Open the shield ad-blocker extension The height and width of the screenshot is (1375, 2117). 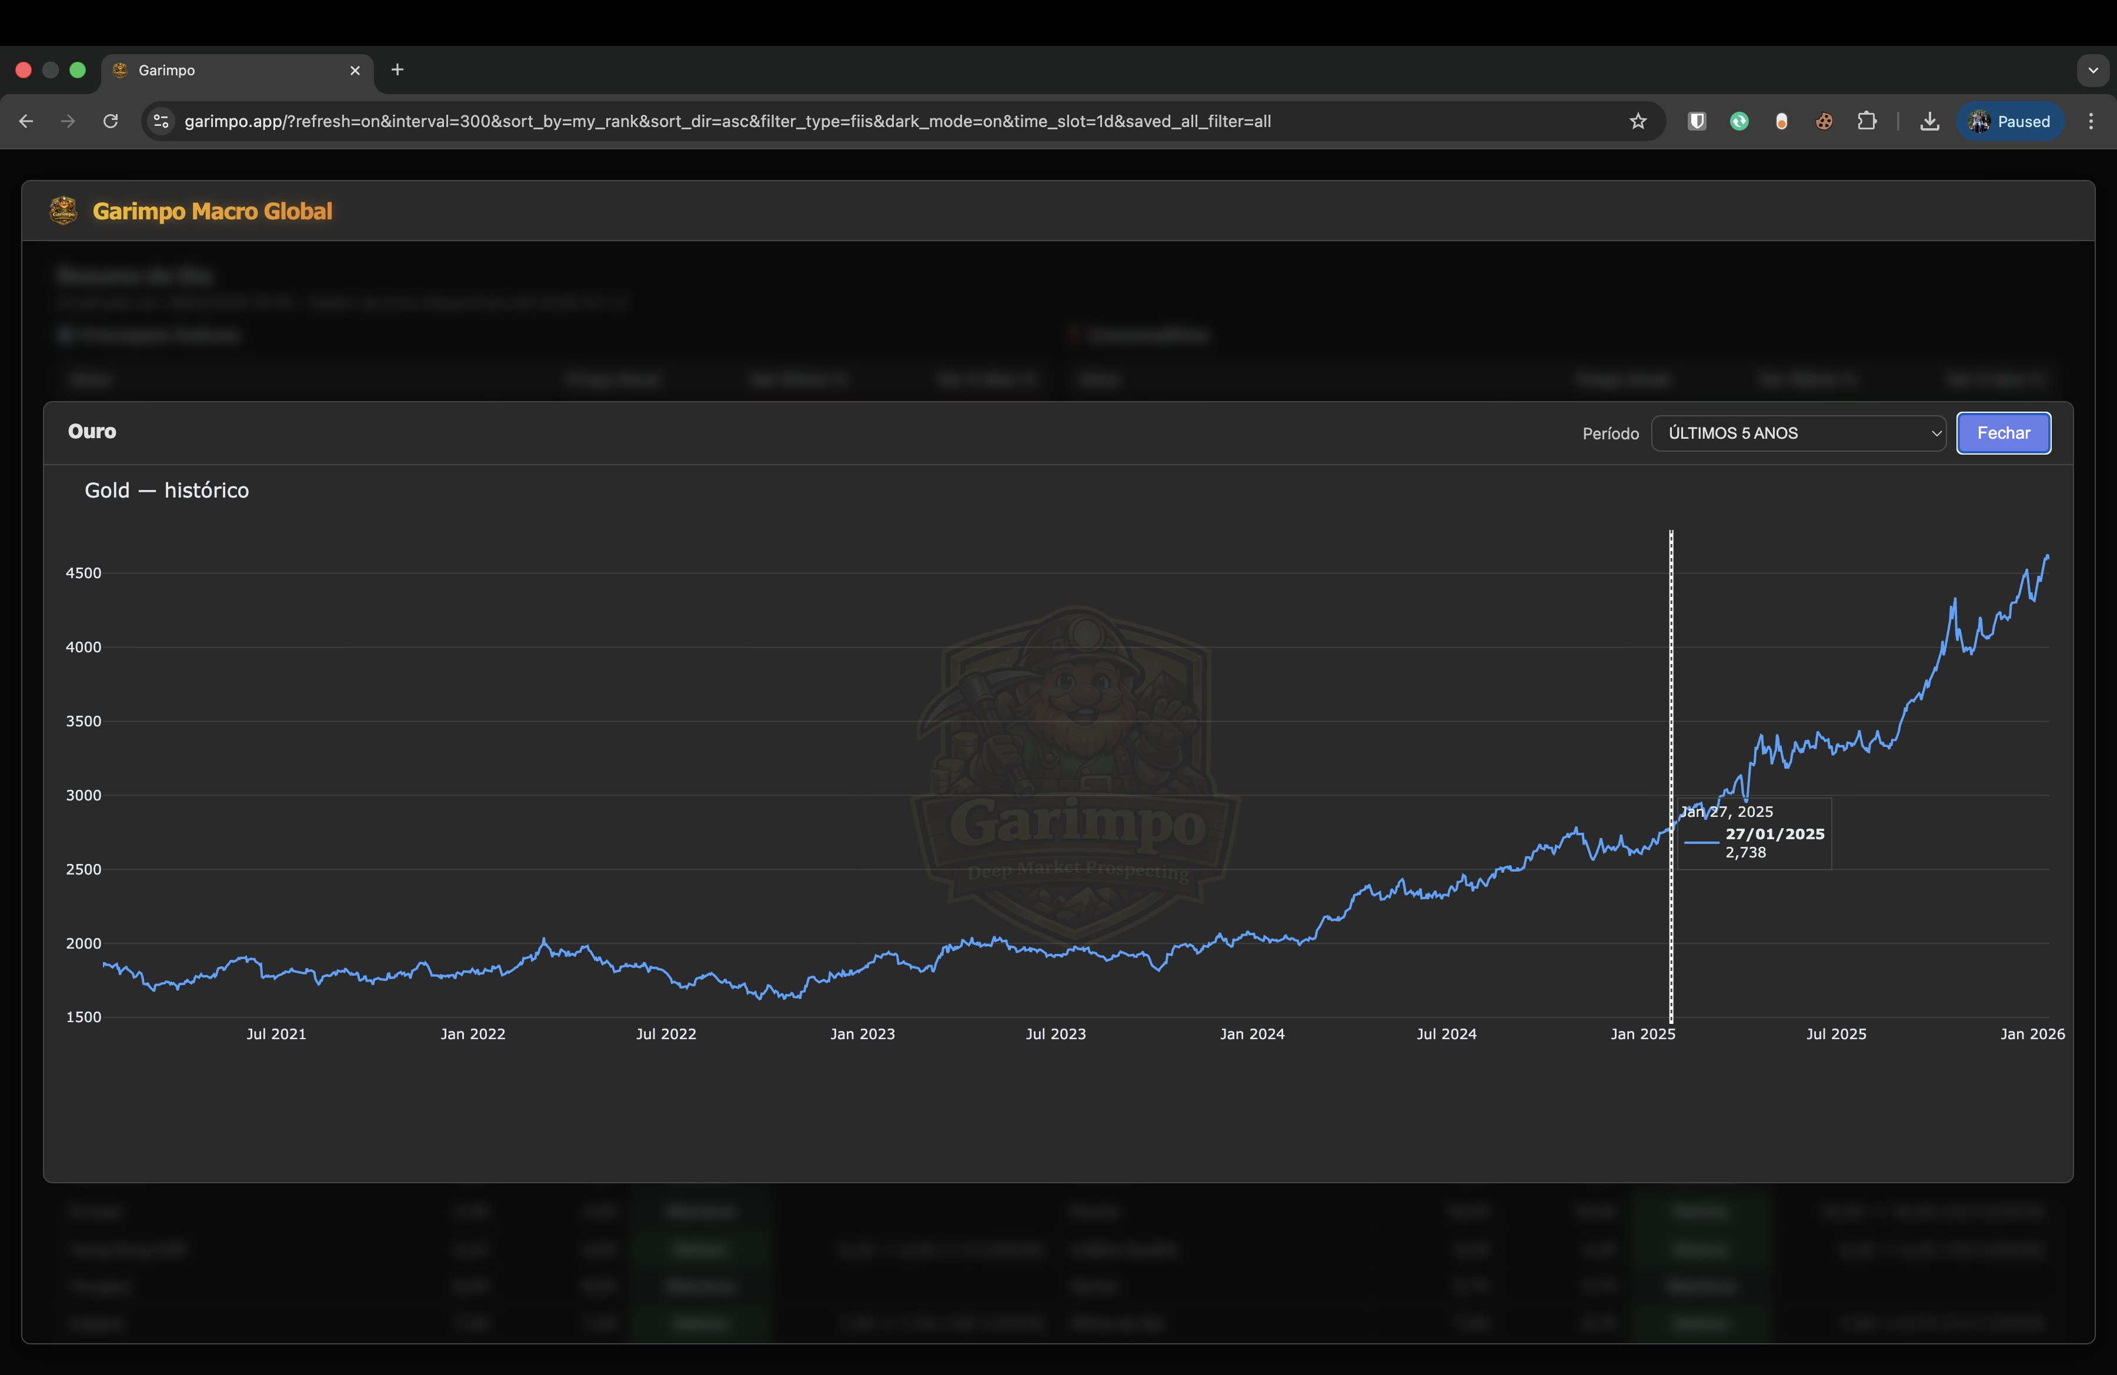[1697, 121]
